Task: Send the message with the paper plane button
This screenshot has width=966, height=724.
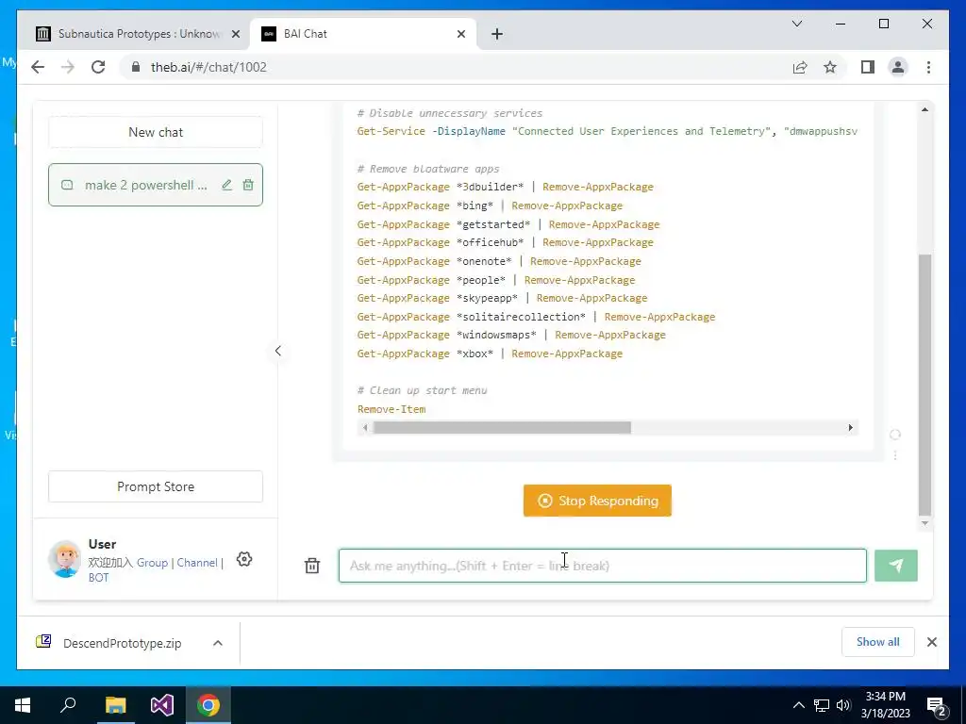Action: (x=896, y=566)
